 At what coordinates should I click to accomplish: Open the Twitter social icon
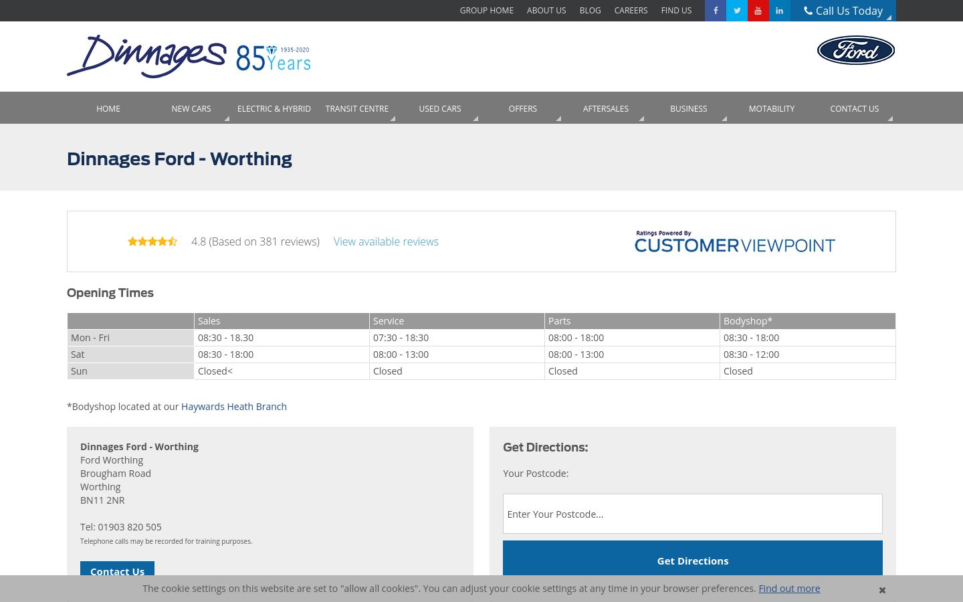737,11
